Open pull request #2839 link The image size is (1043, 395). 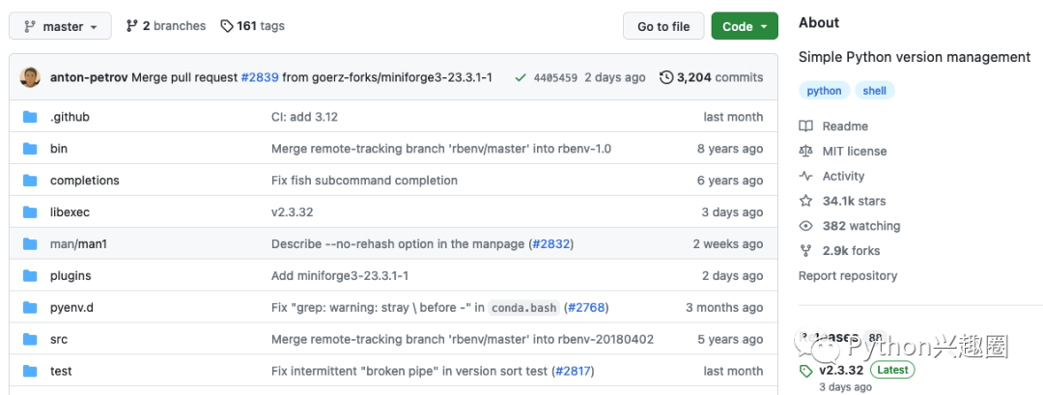(x=260, y=77)
